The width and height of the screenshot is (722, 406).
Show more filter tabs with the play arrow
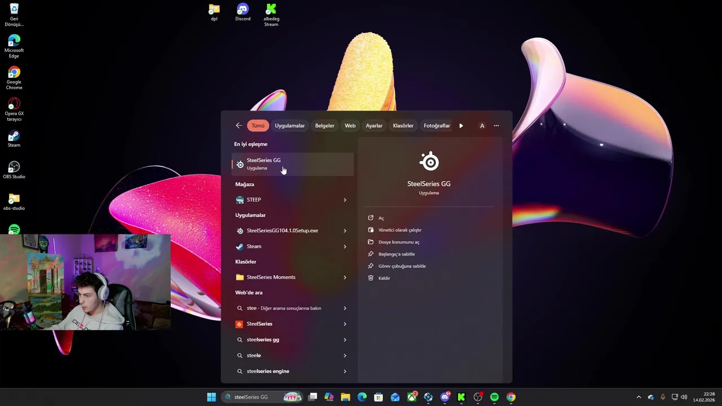(461, 126)
